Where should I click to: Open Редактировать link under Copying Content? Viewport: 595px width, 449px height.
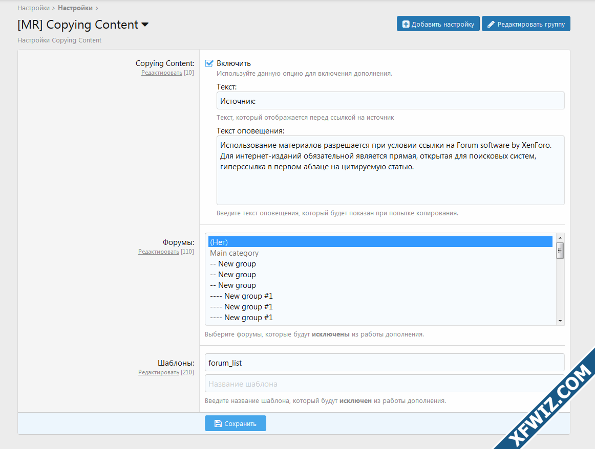coord(162,73)
